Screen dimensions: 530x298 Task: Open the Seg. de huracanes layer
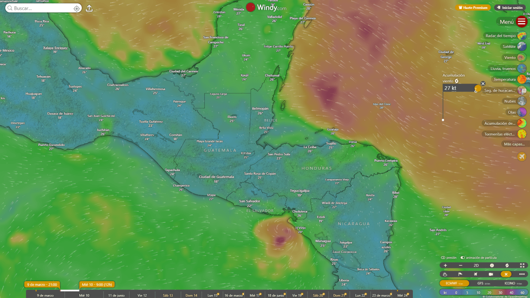tap(505, 90)
